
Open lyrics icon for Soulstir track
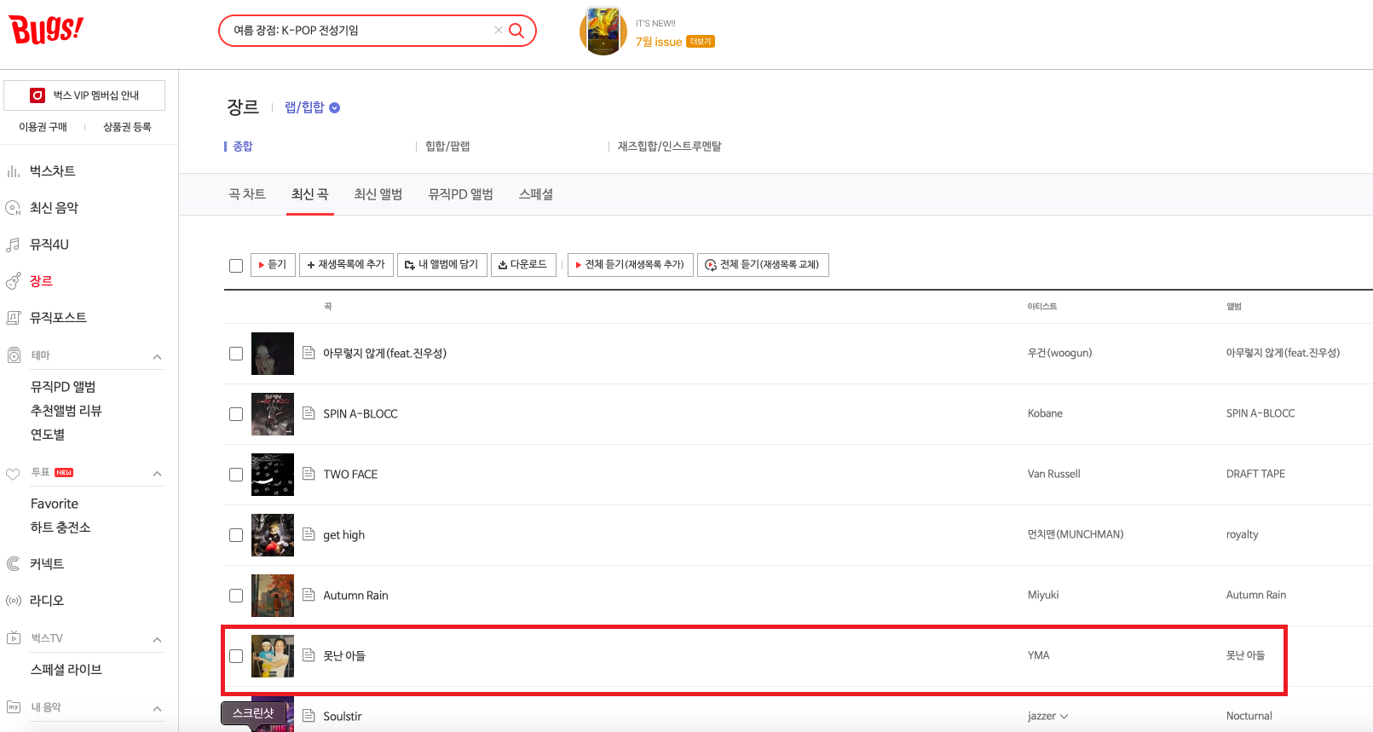[x=309, y=716]
